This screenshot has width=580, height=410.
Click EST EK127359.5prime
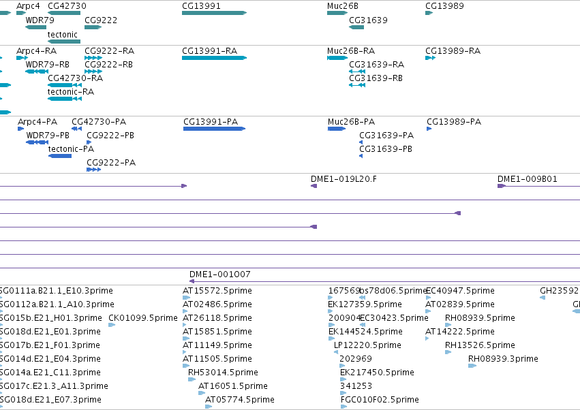[365, 304]
